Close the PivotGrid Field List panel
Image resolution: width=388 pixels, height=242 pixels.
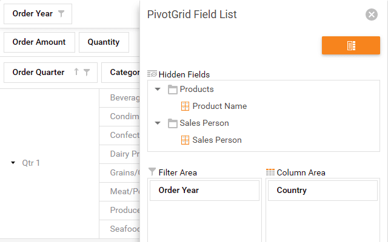[x=372, y=15]
